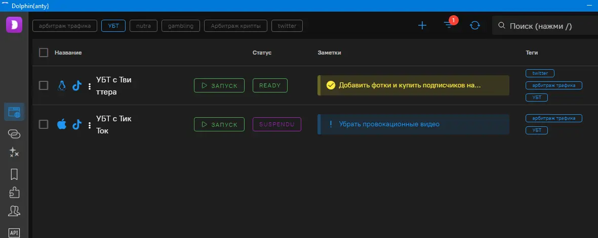The width and height of the screenshot is (598, 238).
Task: Click арбитраж трафика tag in Тик Ток row
Action: coord(554,118)
